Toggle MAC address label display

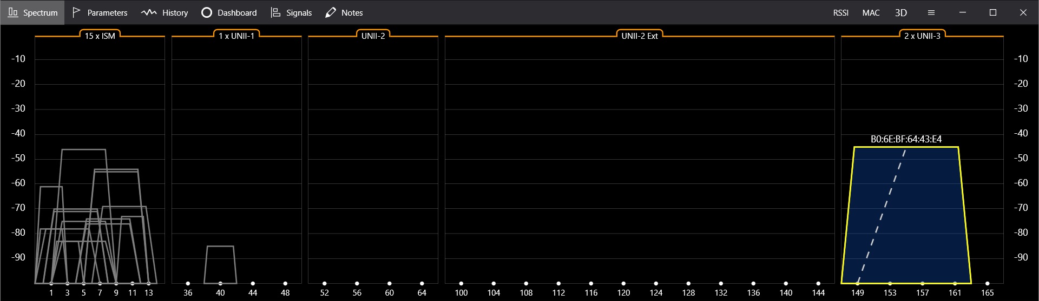point(871,12)
